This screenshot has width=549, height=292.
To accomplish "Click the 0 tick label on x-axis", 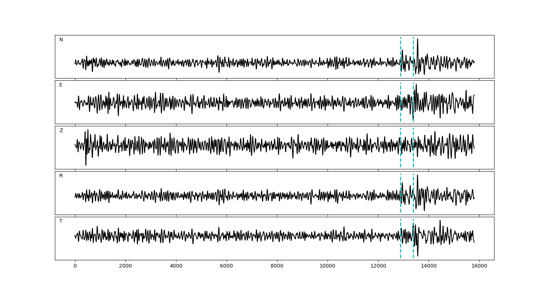I will click(x=75, y=266).
